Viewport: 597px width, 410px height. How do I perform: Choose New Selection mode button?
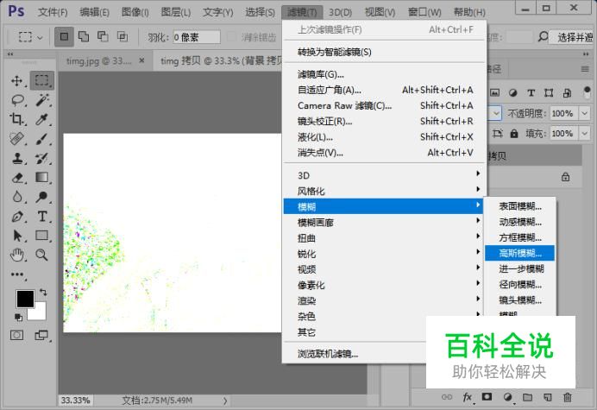64,37
